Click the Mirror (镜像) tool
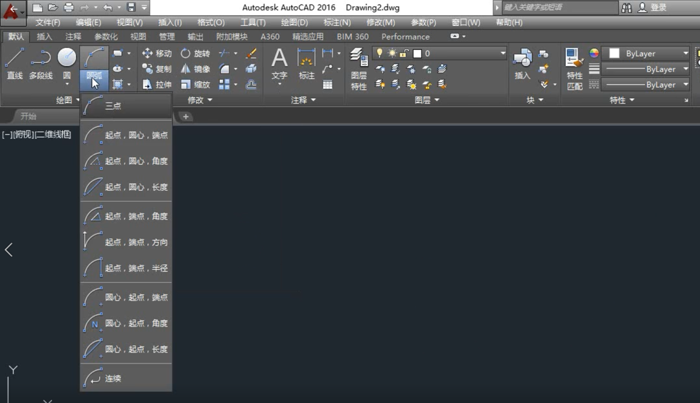The height and width of the screenshot is (403, 700). pyautogui.click(x=195, y=69)
